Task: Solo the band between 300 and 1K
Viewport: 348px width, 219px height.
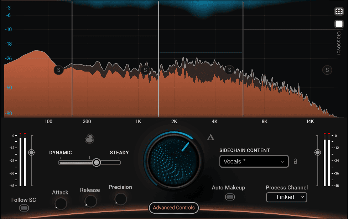Action: (x=145, y=70)
